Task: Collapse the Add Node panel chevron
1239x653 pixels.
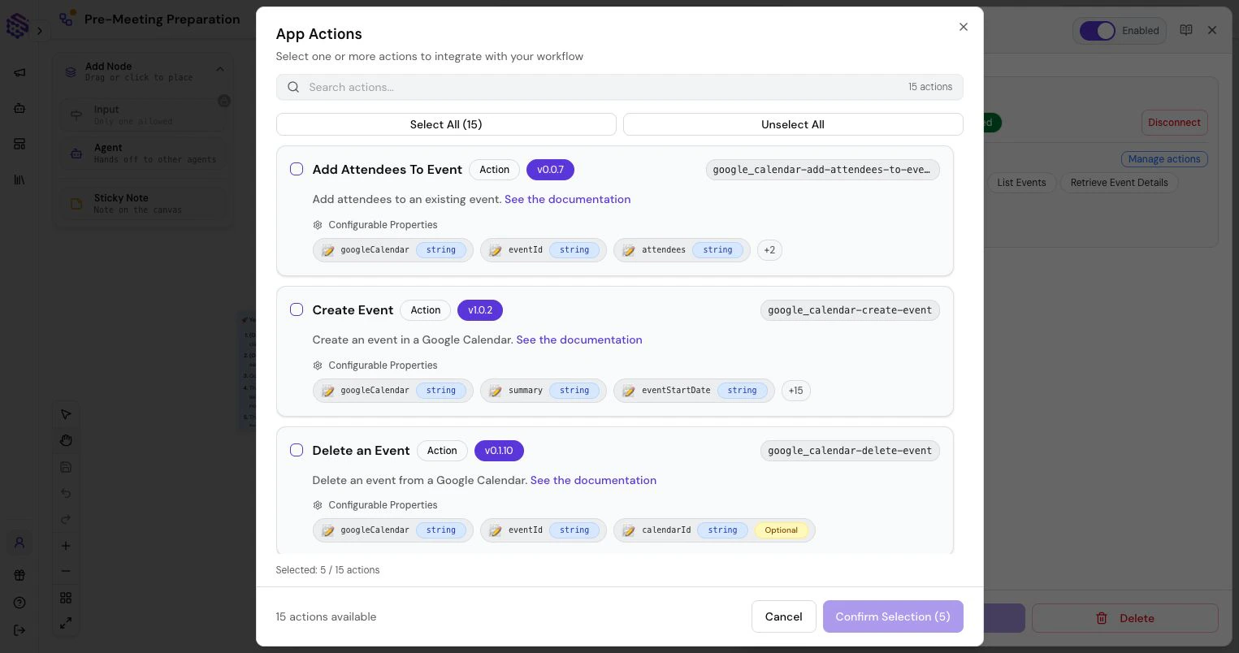Action: coord(220,70)
